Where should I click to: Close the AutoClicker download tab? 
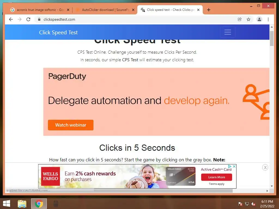click(x=133, y=10)
